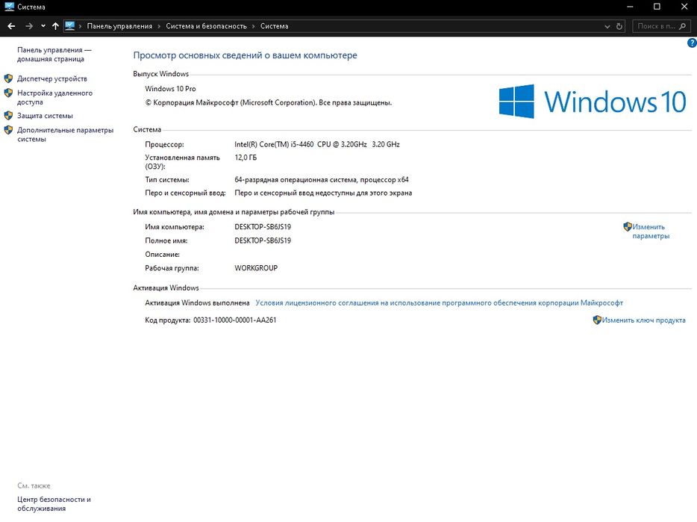Viewport: 697px width, 522px height.
Task: Click the forward navigation arrow
Action: pyautogui.click(x=29, y=26)
